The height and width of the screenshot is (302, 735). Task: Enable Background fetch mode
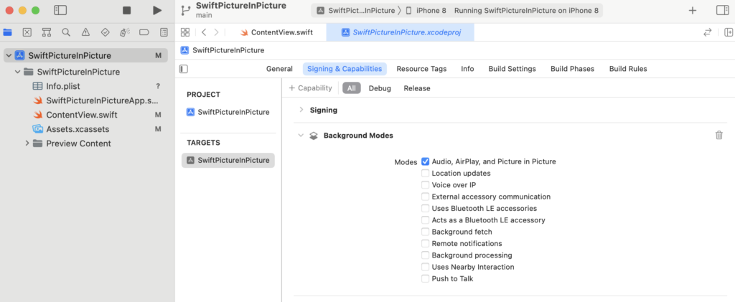pyautogui.click(x=425, y=232)
